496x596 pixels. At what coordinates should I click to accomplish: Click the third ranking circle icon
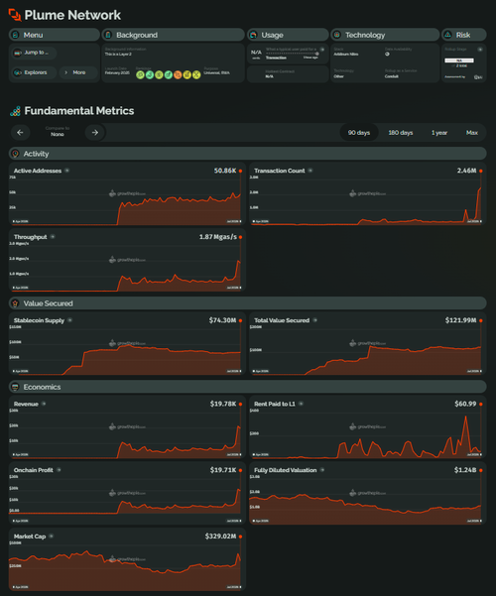159,75
